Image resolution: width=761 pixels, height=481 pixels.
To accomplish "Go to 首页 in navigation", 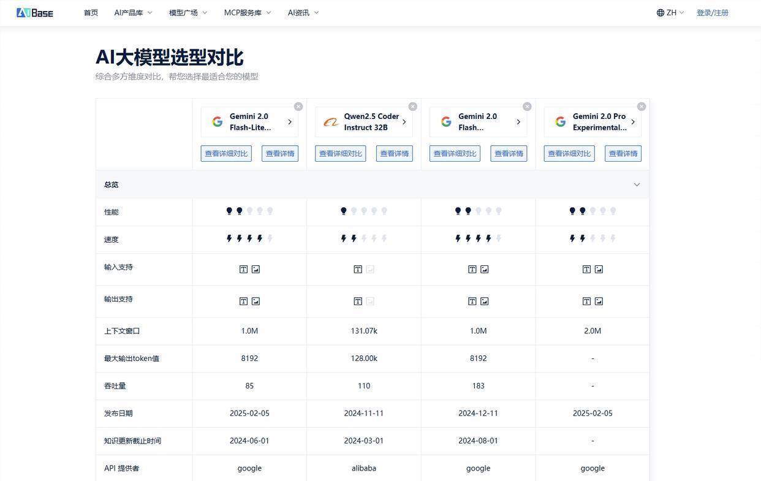I will point(91,13).
